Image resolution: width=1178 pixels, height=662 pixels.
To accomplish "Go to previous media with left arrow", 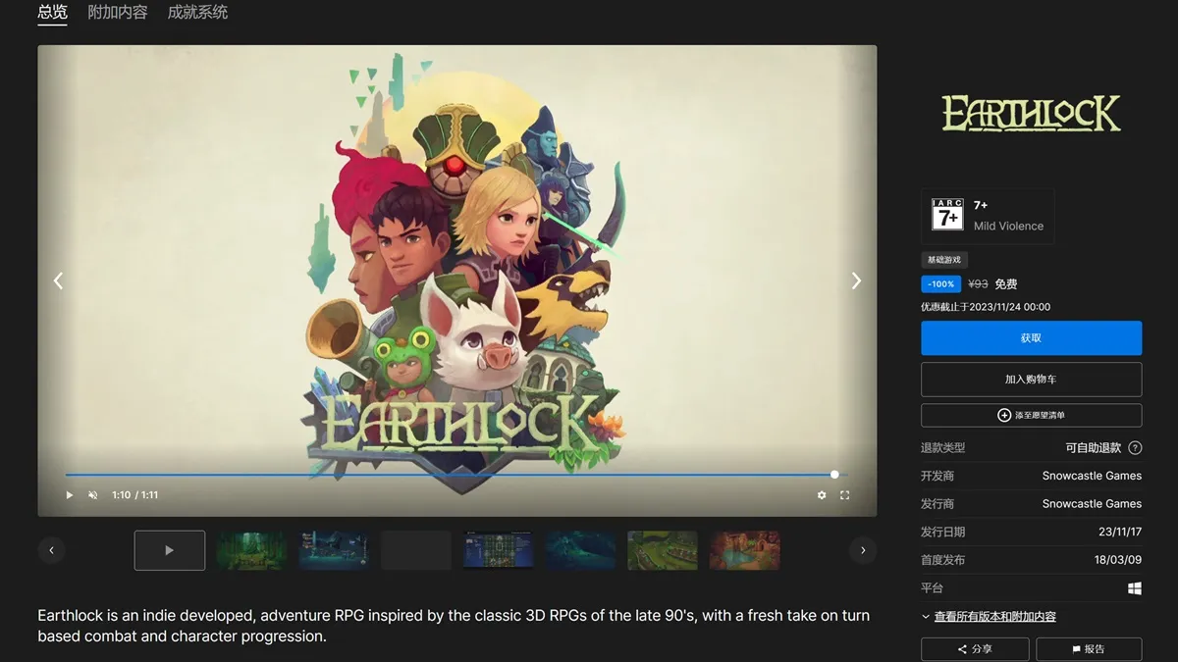I will coord(58,280).
